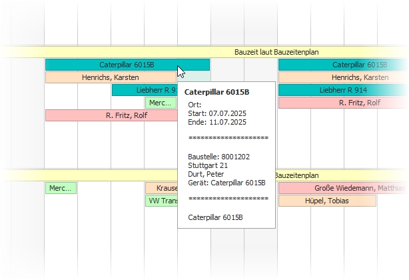This screenshot has height=280, width=409.
Task: Select green Merc... bar under lower yellow bar
Action: coord(61,188)
